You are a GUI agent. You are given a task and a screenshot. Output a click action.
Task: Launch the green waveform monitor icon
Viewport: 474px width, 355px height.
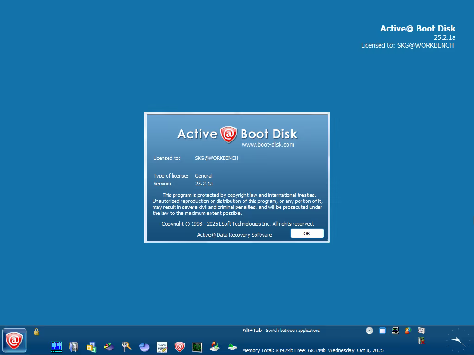click(197, 347)
